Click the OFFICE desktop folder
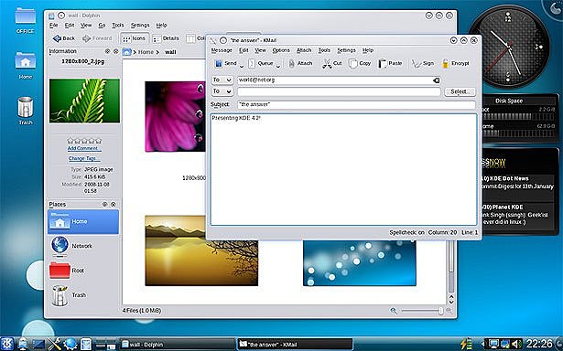 [x=25, y=21]
